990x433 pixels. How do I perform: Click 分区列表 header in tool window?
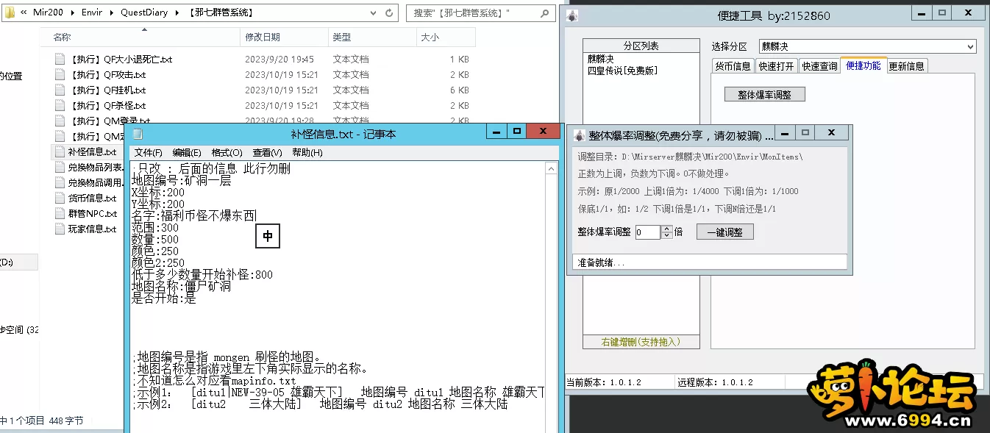641,46
